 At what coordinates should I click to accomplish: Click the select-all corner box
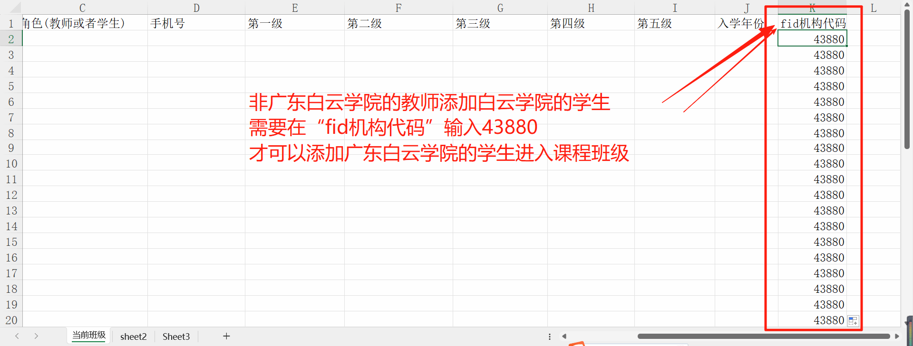tap(10, 7)
